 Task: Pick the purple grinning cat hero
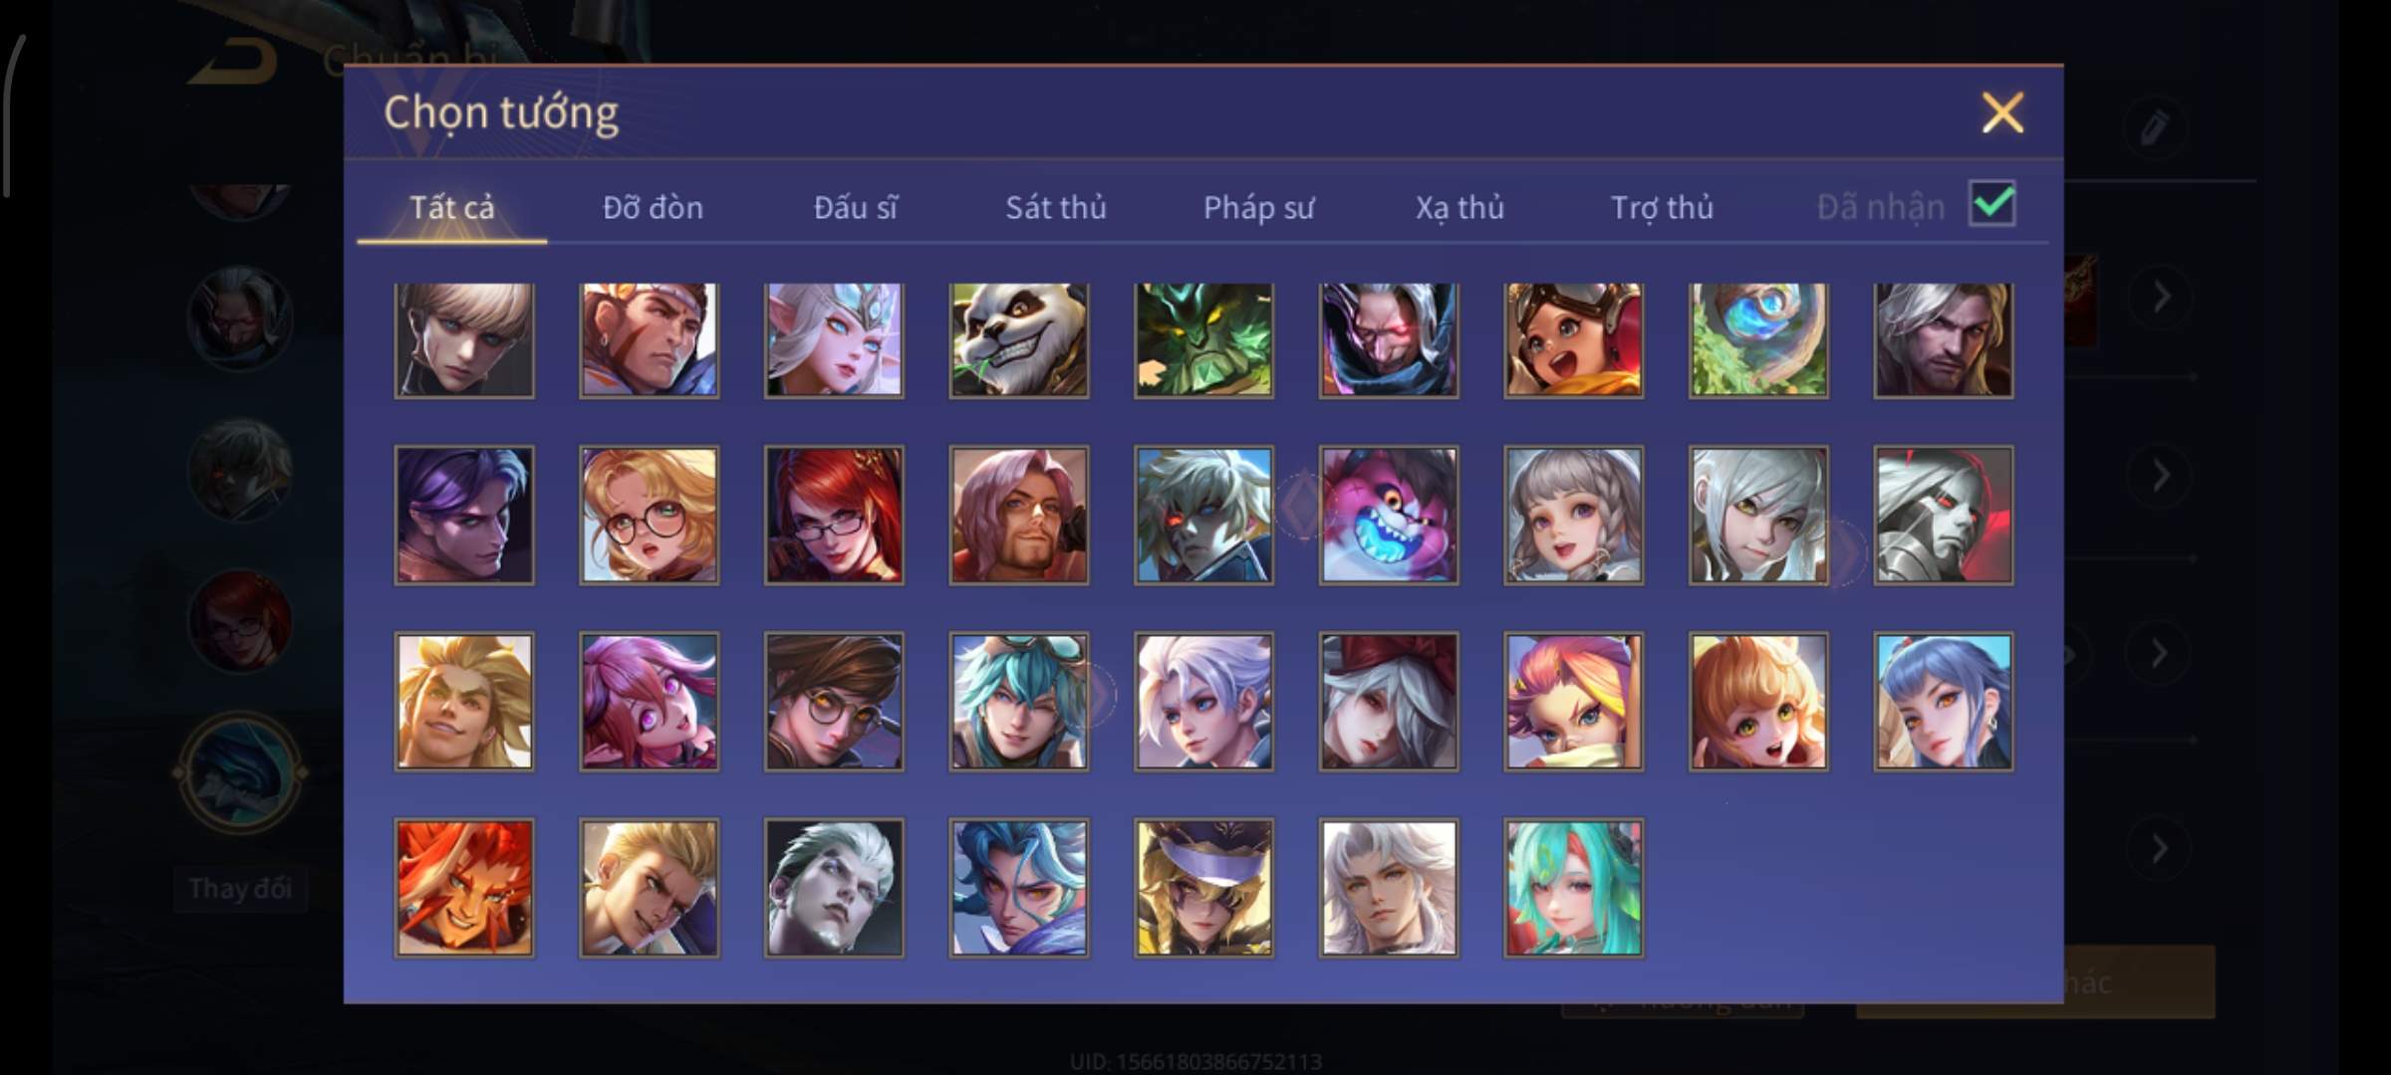pos(1389,515)
